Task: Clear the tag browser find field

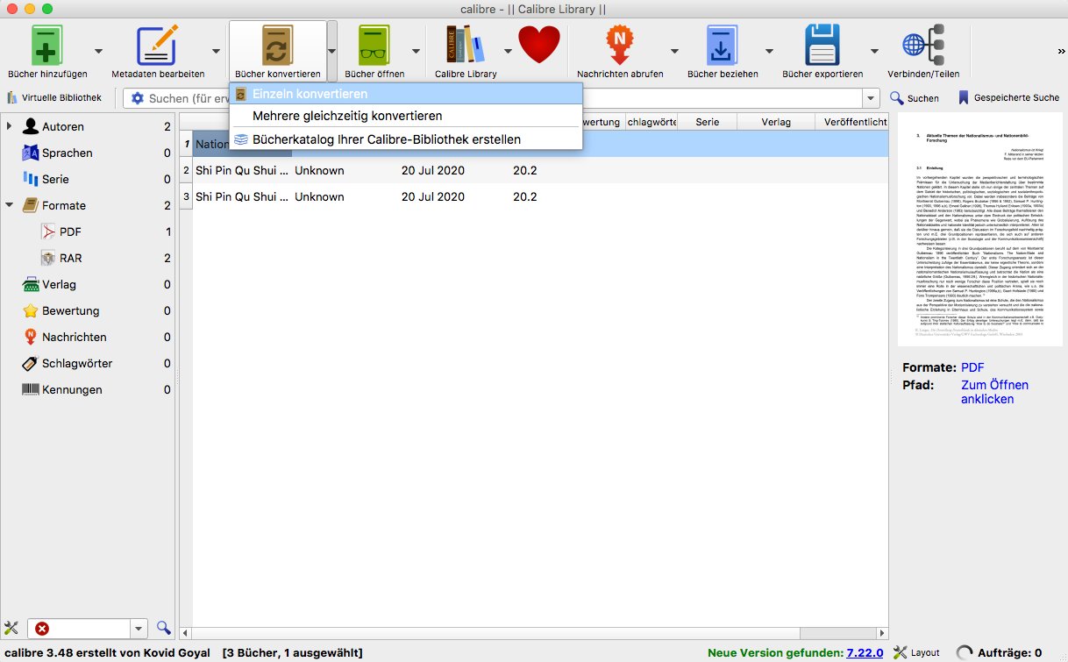Action: [42, 628]
